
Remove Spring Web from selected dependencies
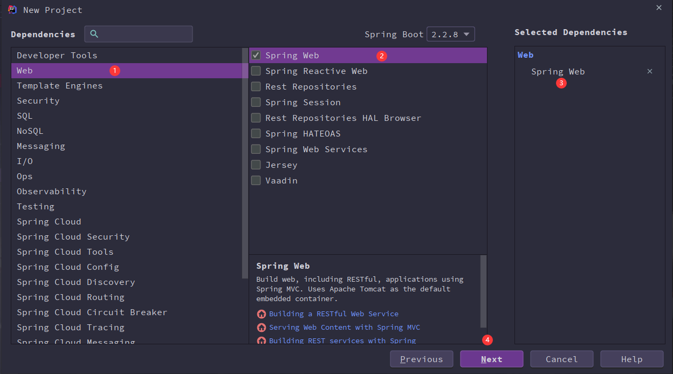tap(649, 71)
